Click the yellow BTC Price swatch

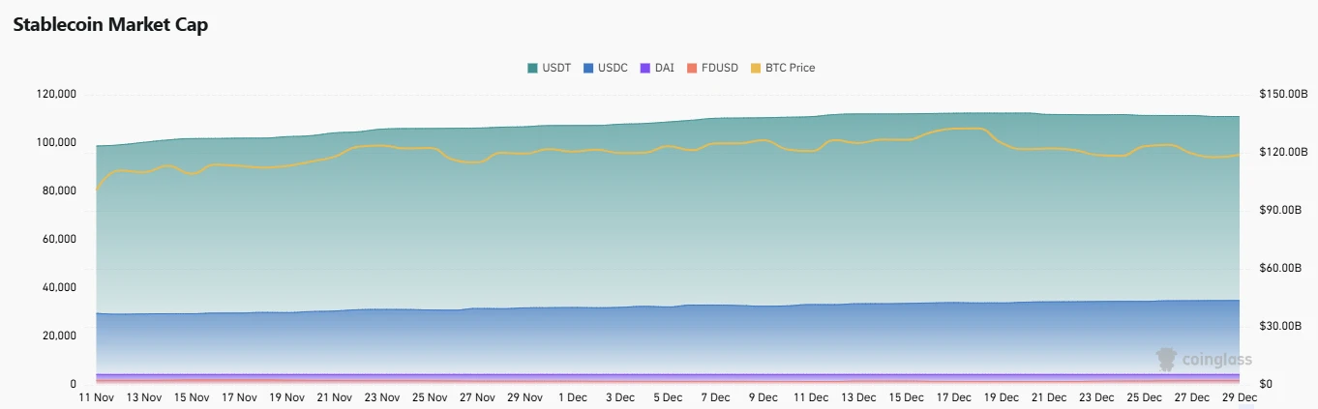pos(756,68)
